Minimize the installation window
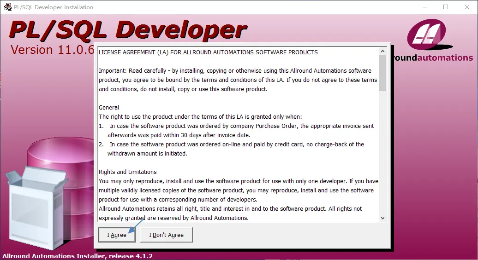Viewport: 478px width, 260px height. (425, 7)
